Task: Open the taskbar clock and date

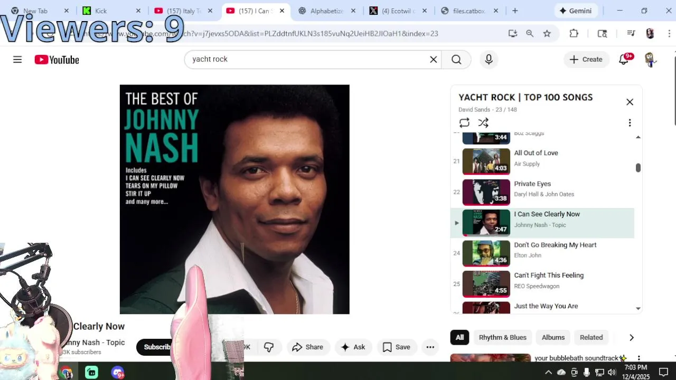Action: tap(636, 372)
